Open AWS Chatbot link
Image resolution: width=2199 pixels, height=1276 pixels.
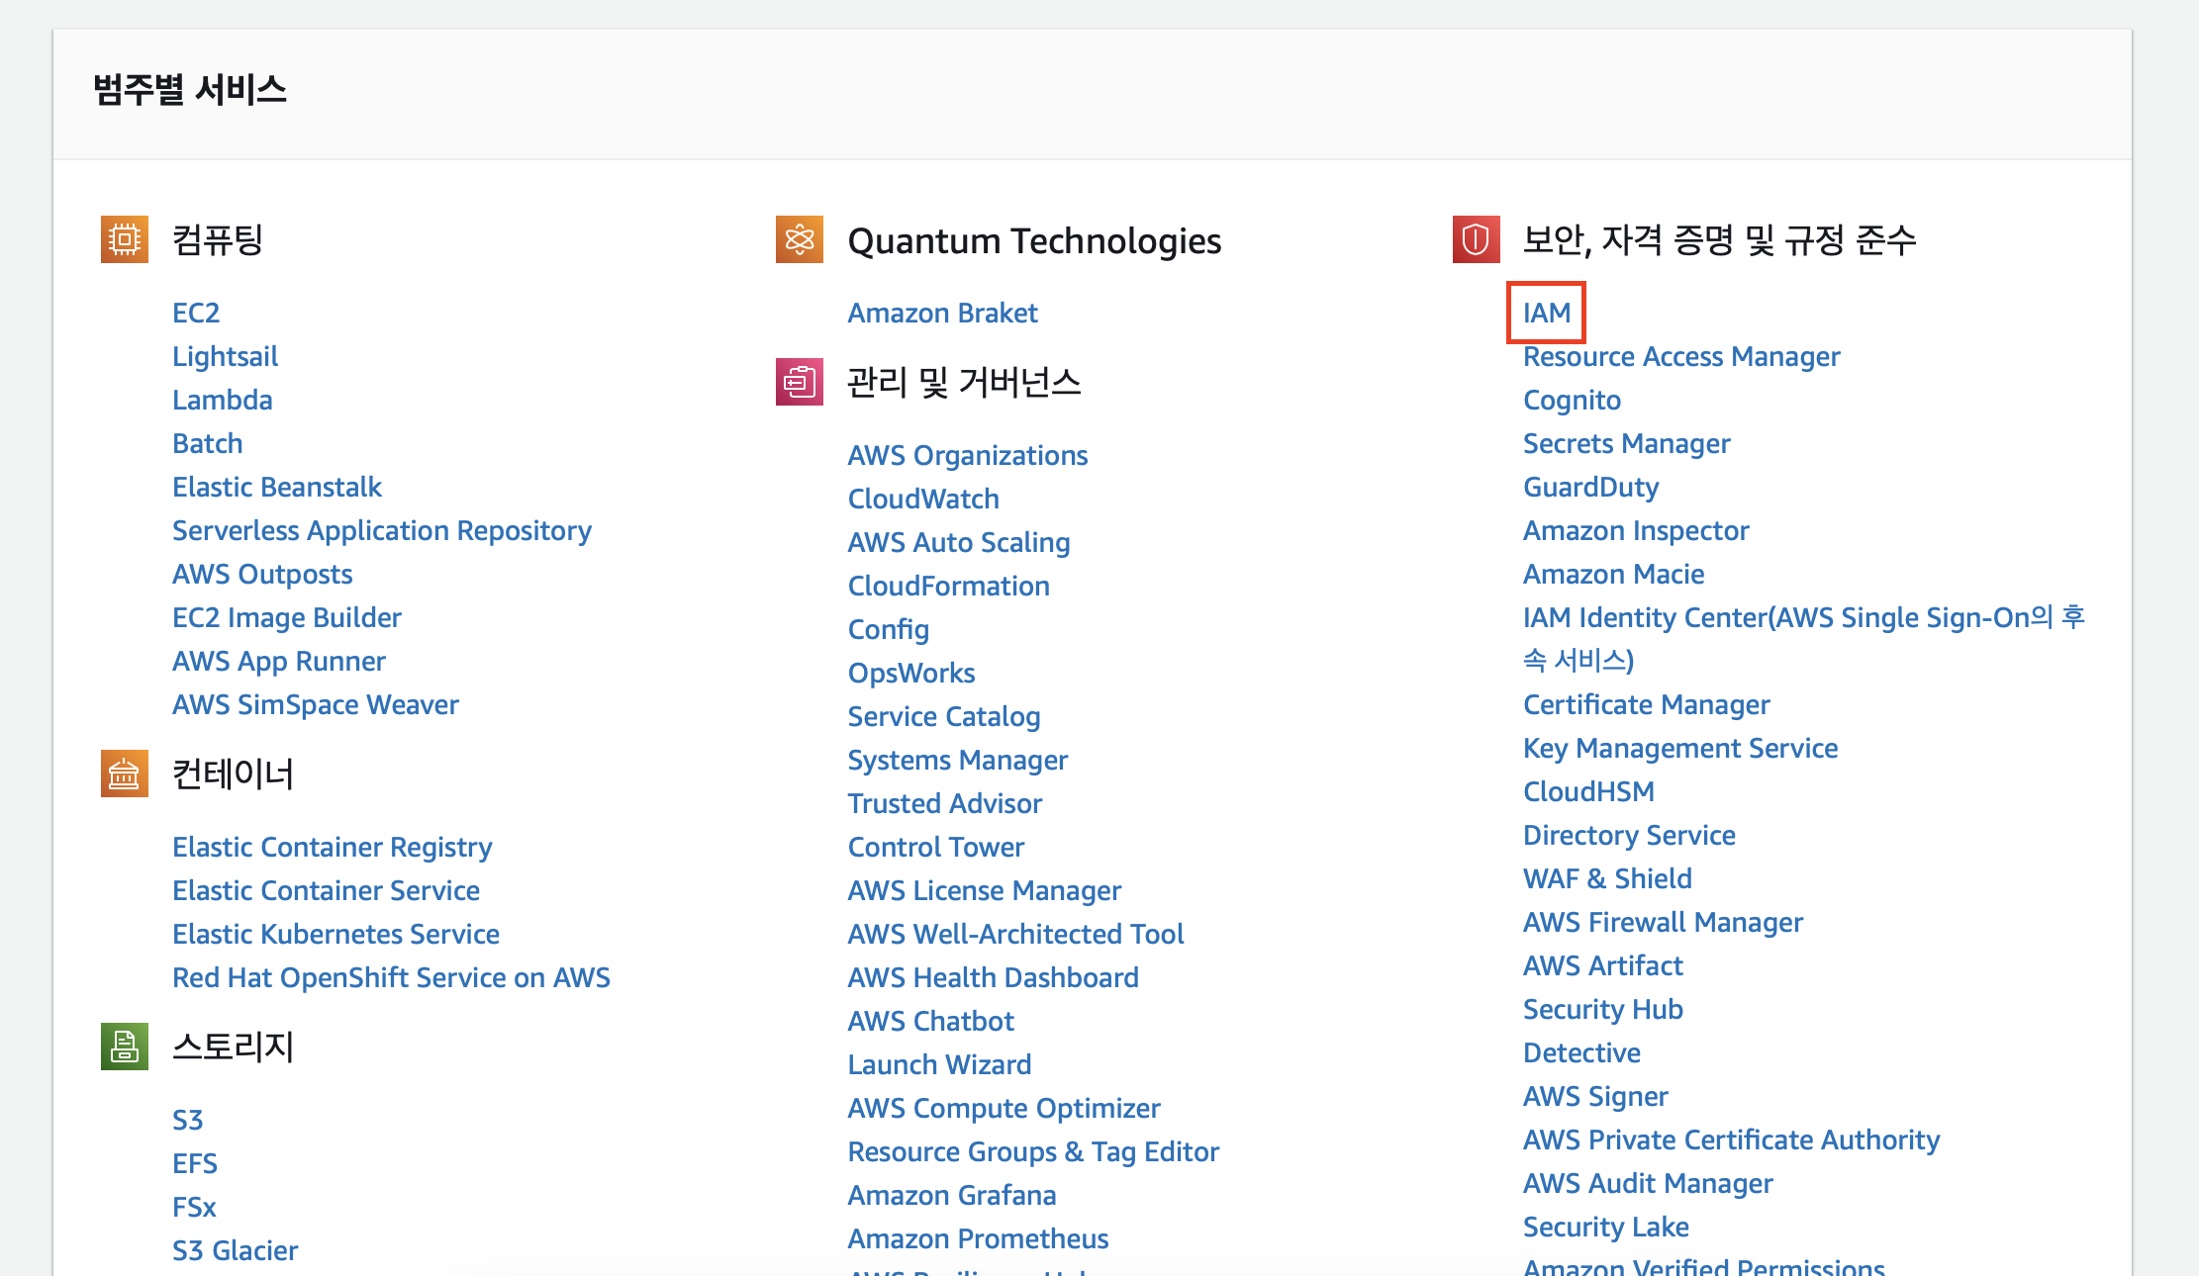(x=931, y=1021)
